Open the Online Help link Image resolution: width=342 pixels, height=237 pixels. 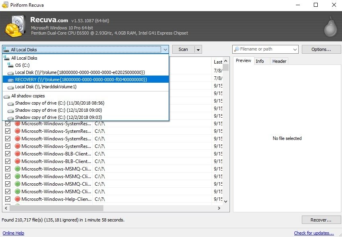[x=13, y=233]
